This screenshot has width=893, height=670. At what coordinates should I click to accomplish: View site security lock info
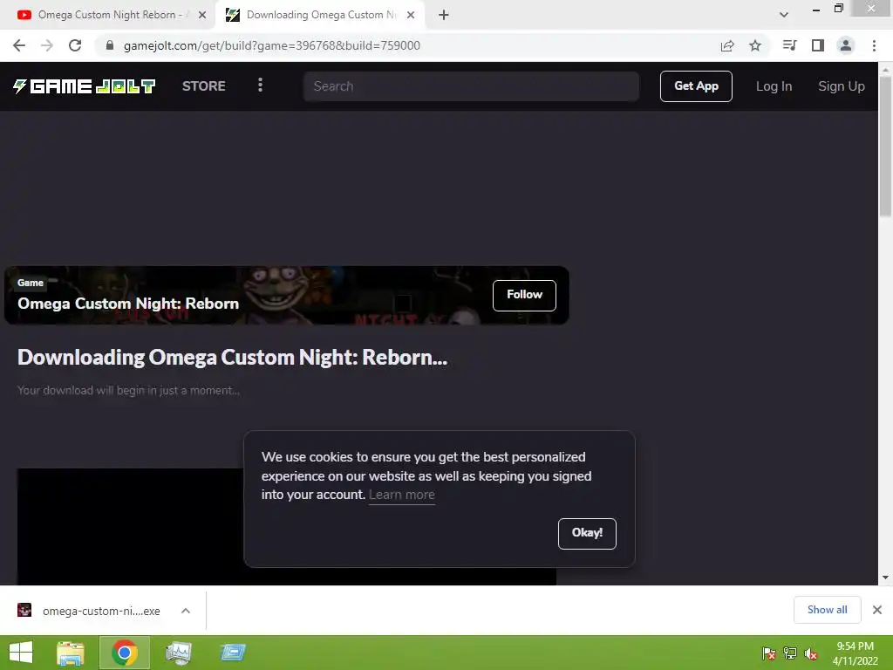110,45
